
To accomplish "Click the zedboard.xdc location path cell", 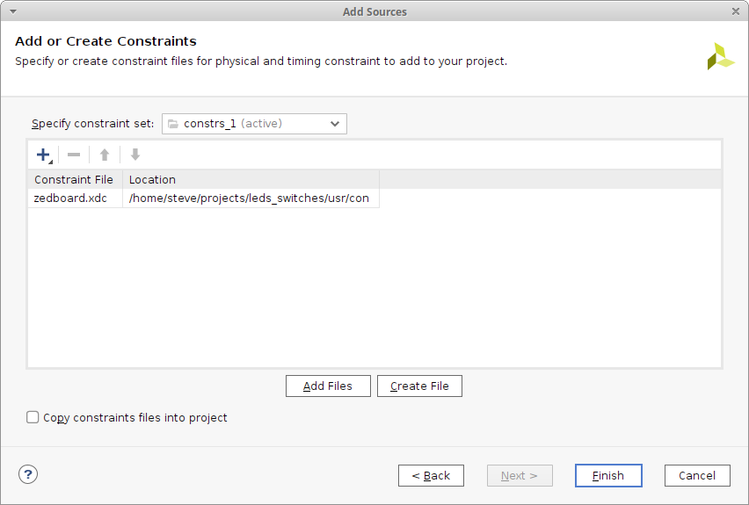I will coord(250,198).
